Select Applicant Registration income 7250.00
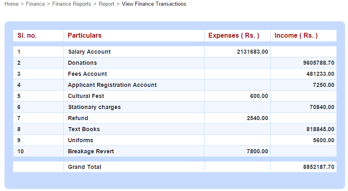 323,85
